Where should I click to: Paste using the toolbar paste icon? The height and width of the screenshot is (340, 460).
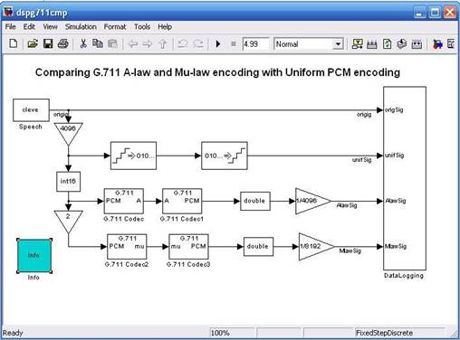click(112, 44)
